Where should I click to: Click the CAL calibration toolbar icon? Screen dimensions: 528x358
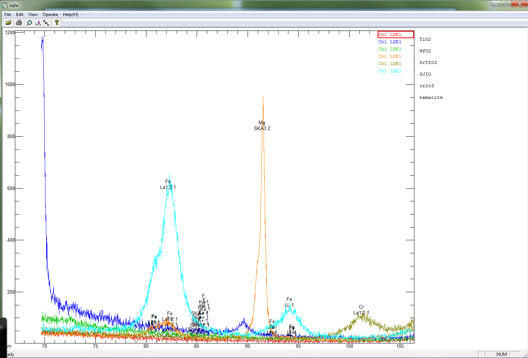tap(46, 23)
